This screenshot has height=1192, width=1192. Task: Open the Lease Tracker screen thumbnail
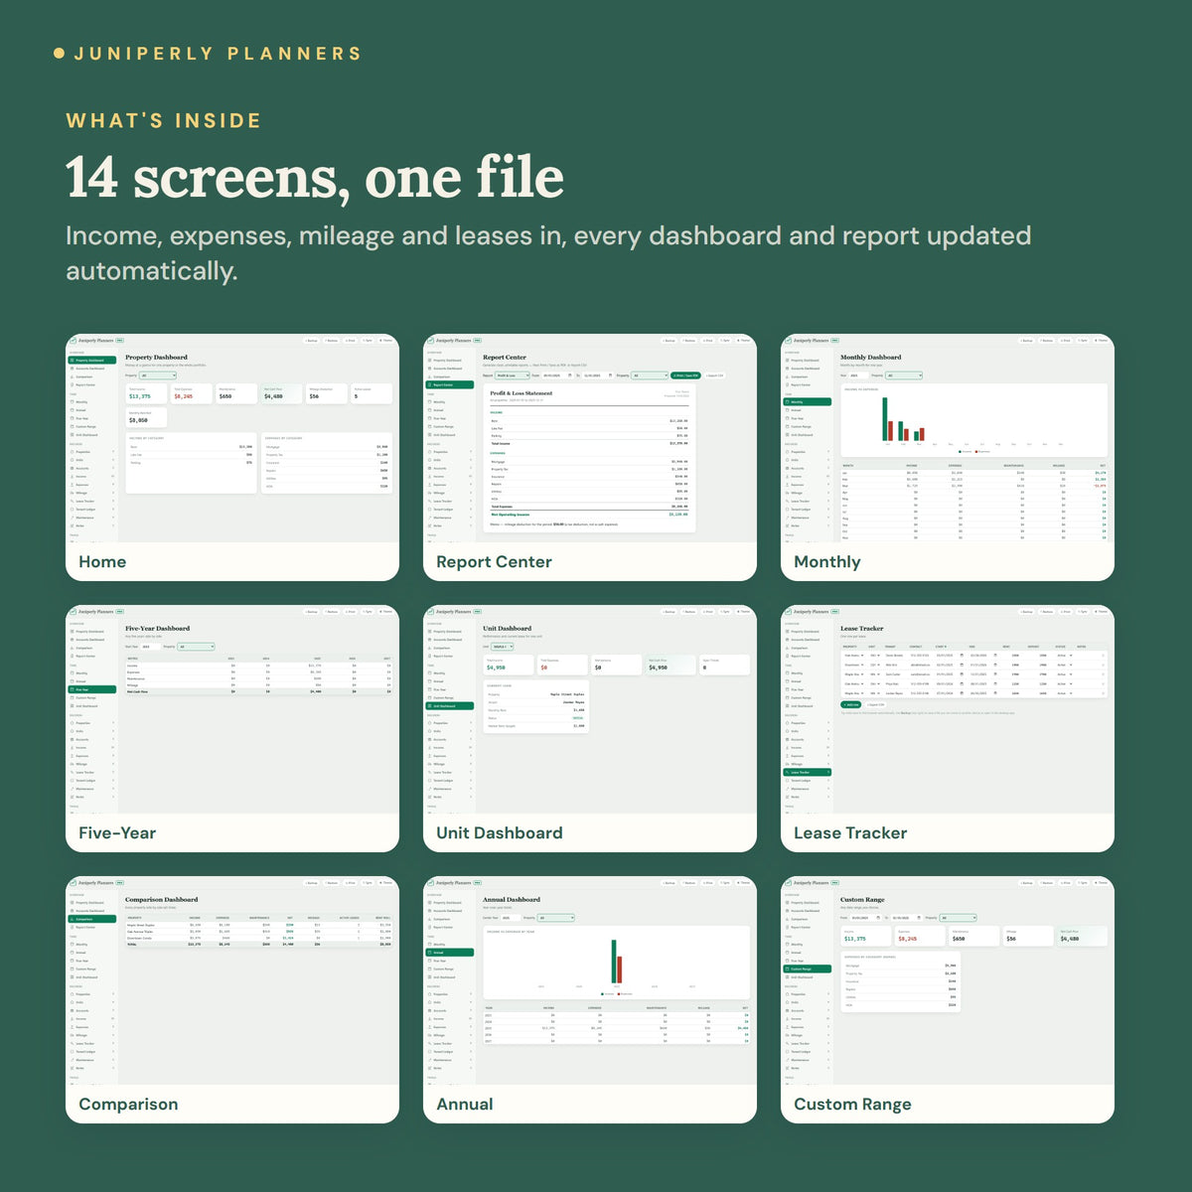coord(948,728)
